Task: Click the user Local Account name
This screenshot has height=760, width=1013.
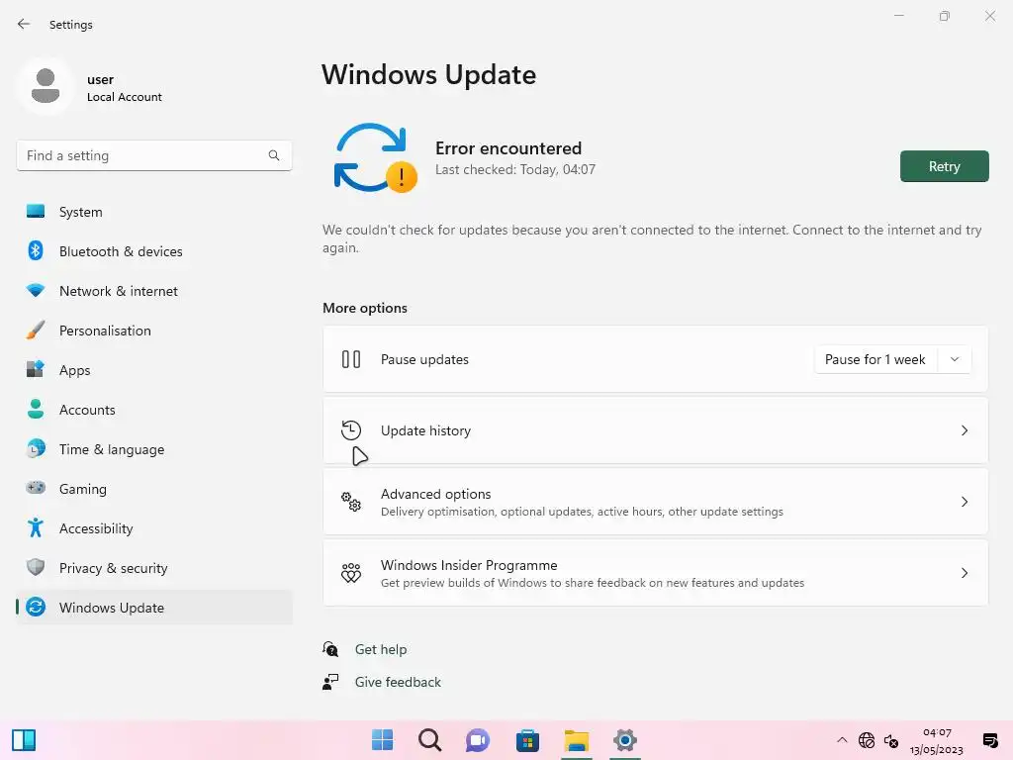Action: 124,88
